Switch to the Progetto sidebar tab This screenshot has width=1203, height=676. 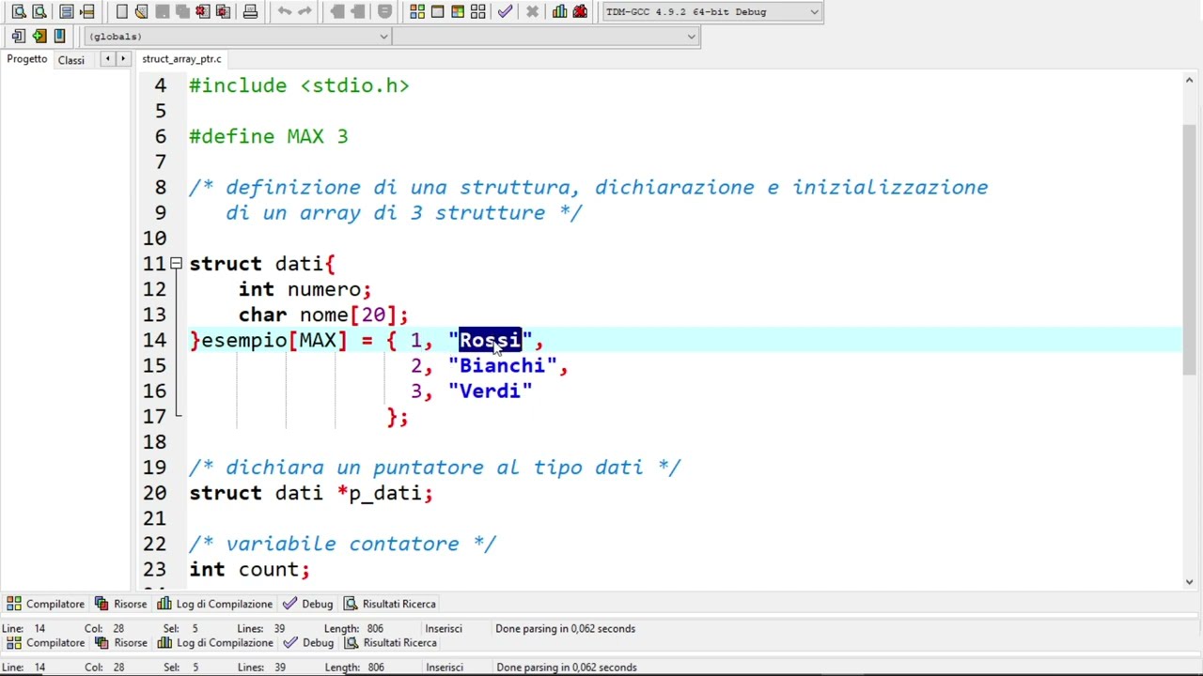27,59
